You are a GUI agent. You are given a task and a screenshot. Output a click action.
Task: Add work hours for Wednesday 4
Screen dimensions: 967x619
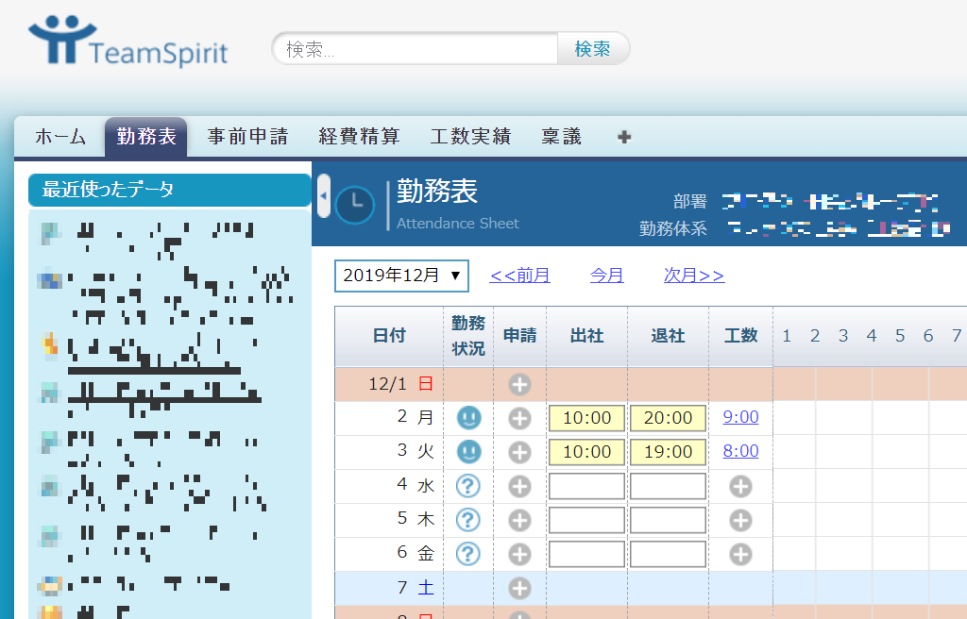pyautogui.click(x=740, y=487)
